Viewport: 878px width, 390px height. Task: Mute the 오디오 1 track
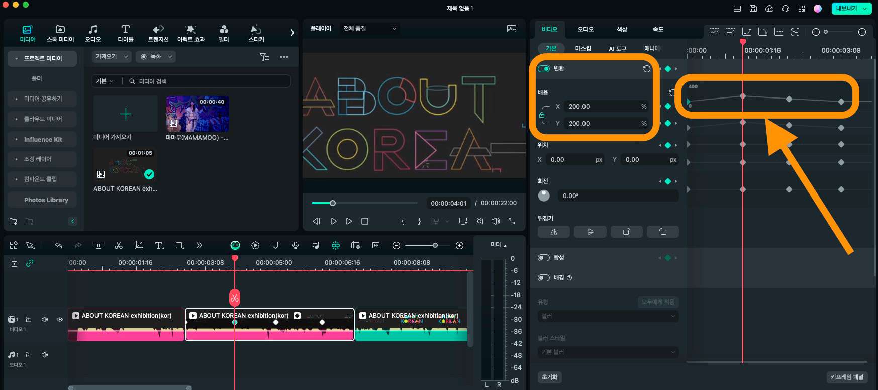44,355
